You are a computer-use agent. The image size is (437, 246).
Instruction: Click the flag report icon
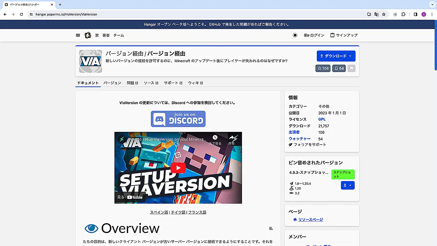pyautogui.click(x=352, y=68)
